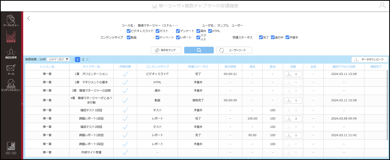
Task: Uncheck the 資料 checkbox
Action: point(198,31)
